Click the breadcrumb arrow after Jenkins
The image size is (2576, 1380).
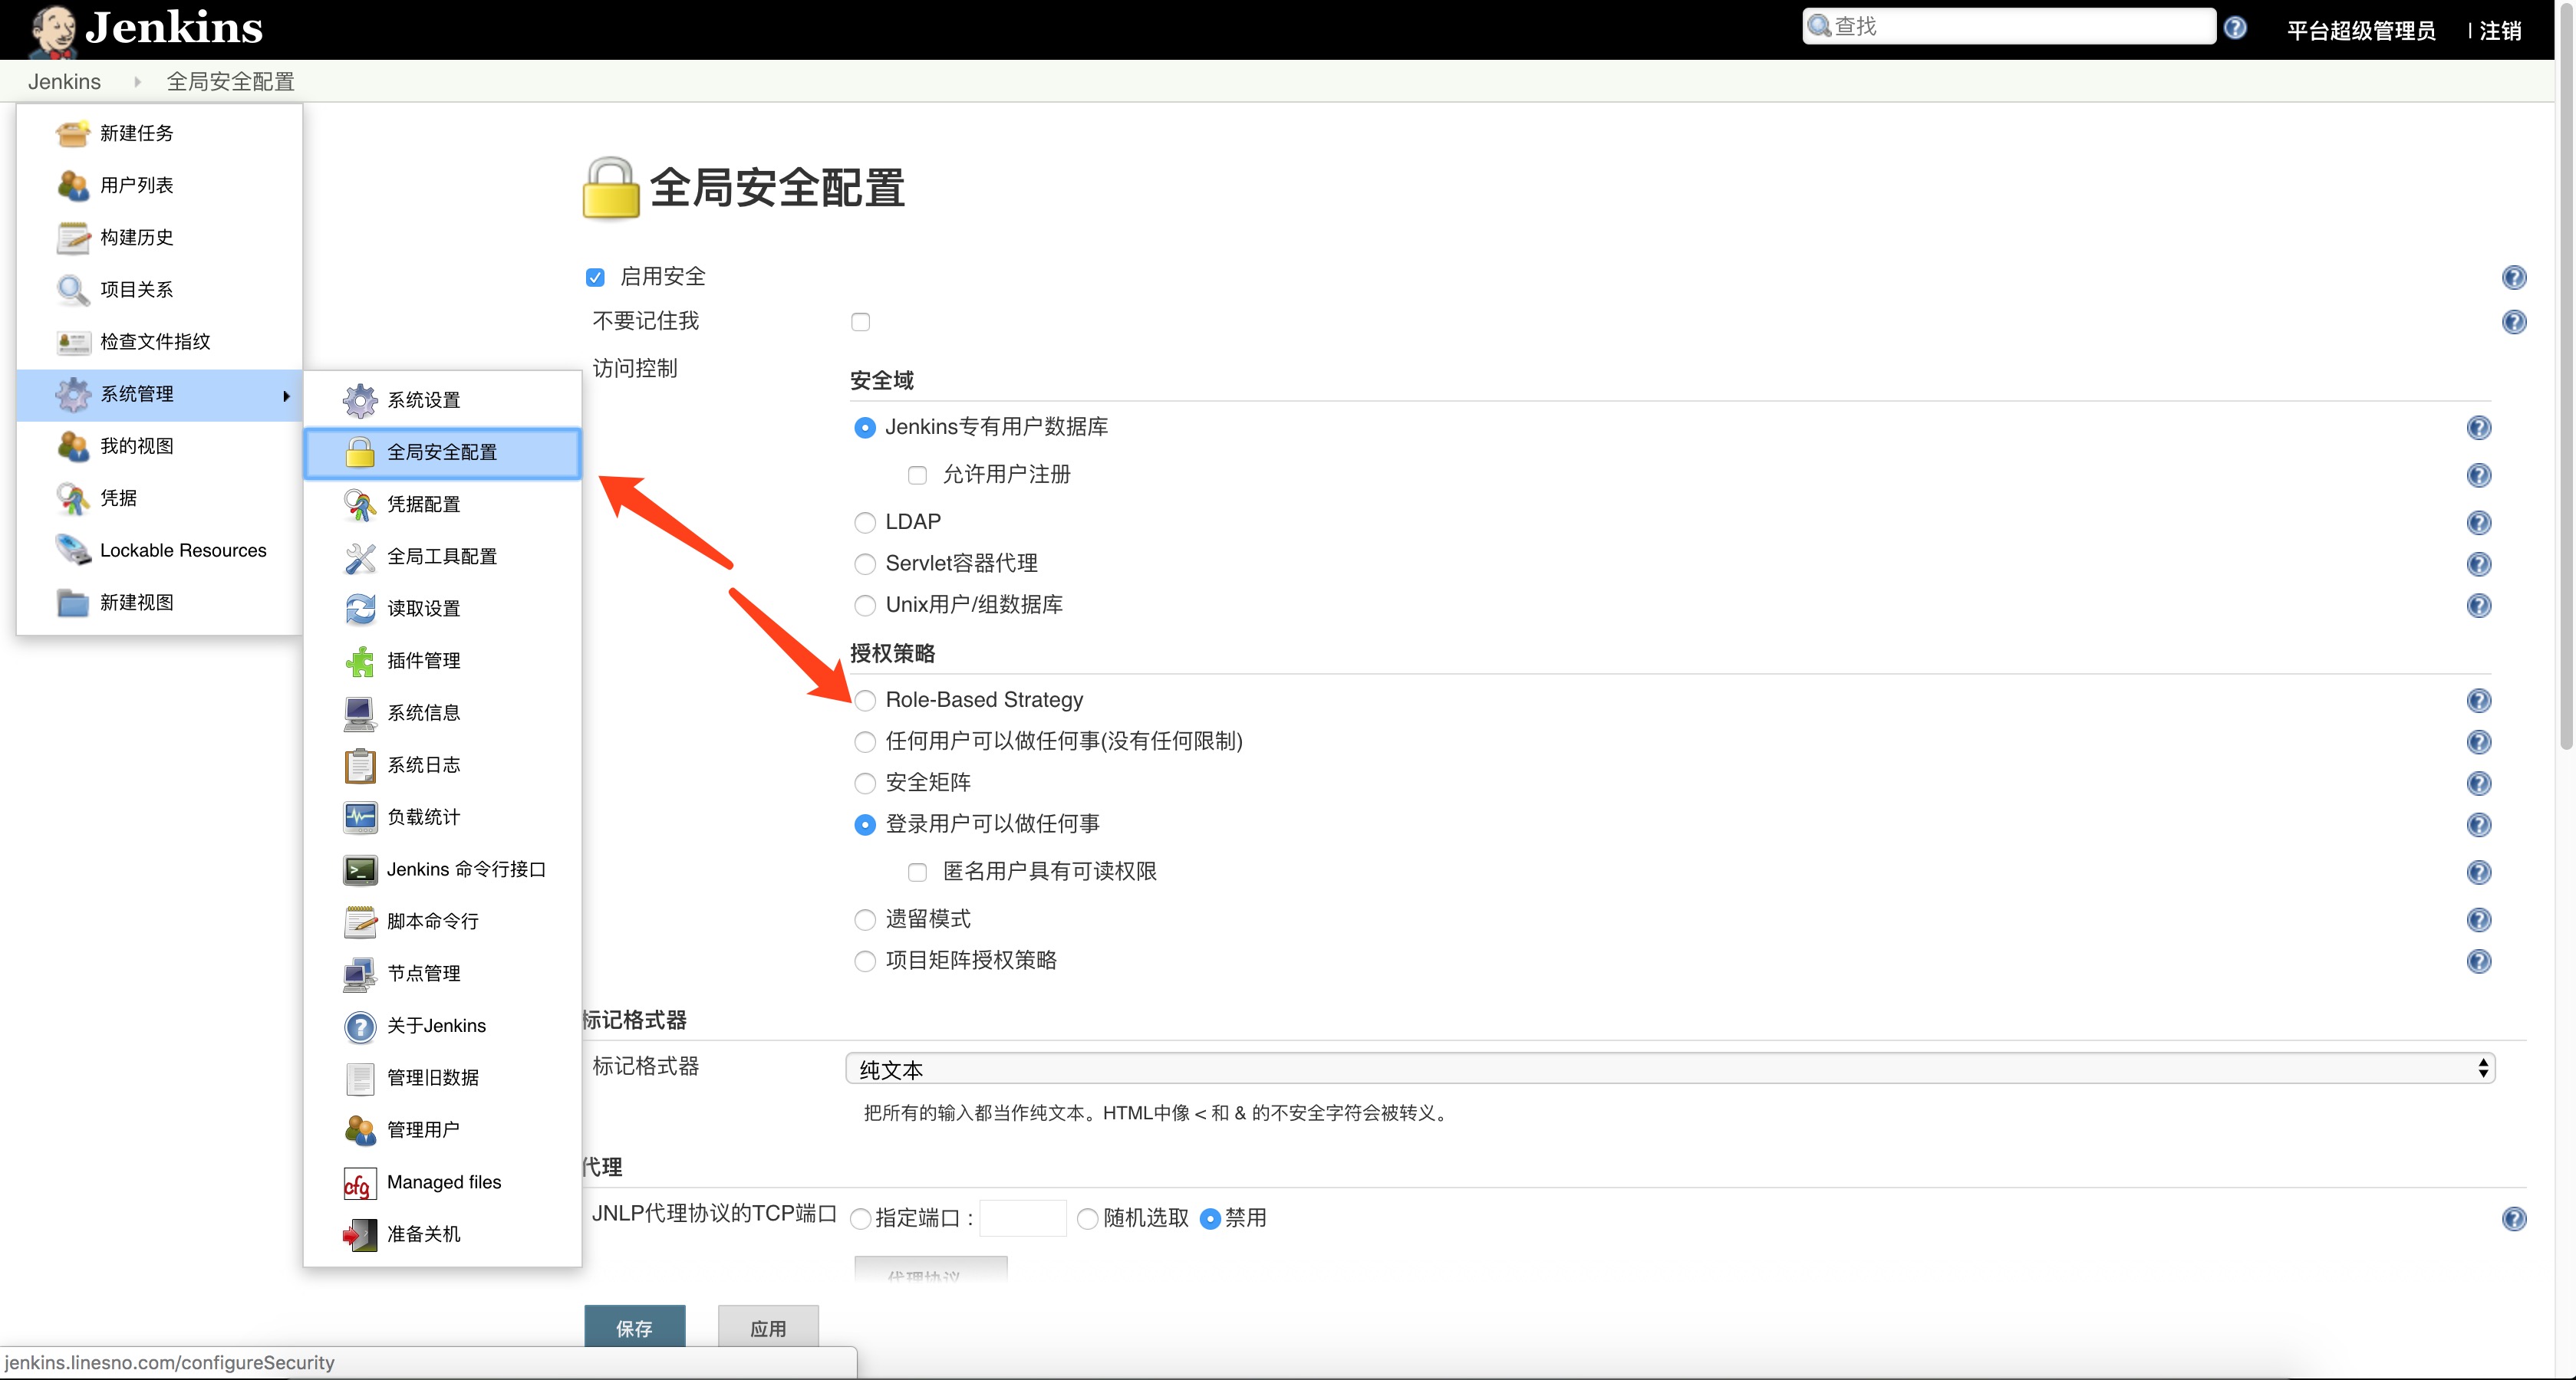pos(137,82)
